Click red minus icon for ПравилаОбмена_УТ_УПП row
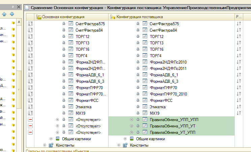 30,132
